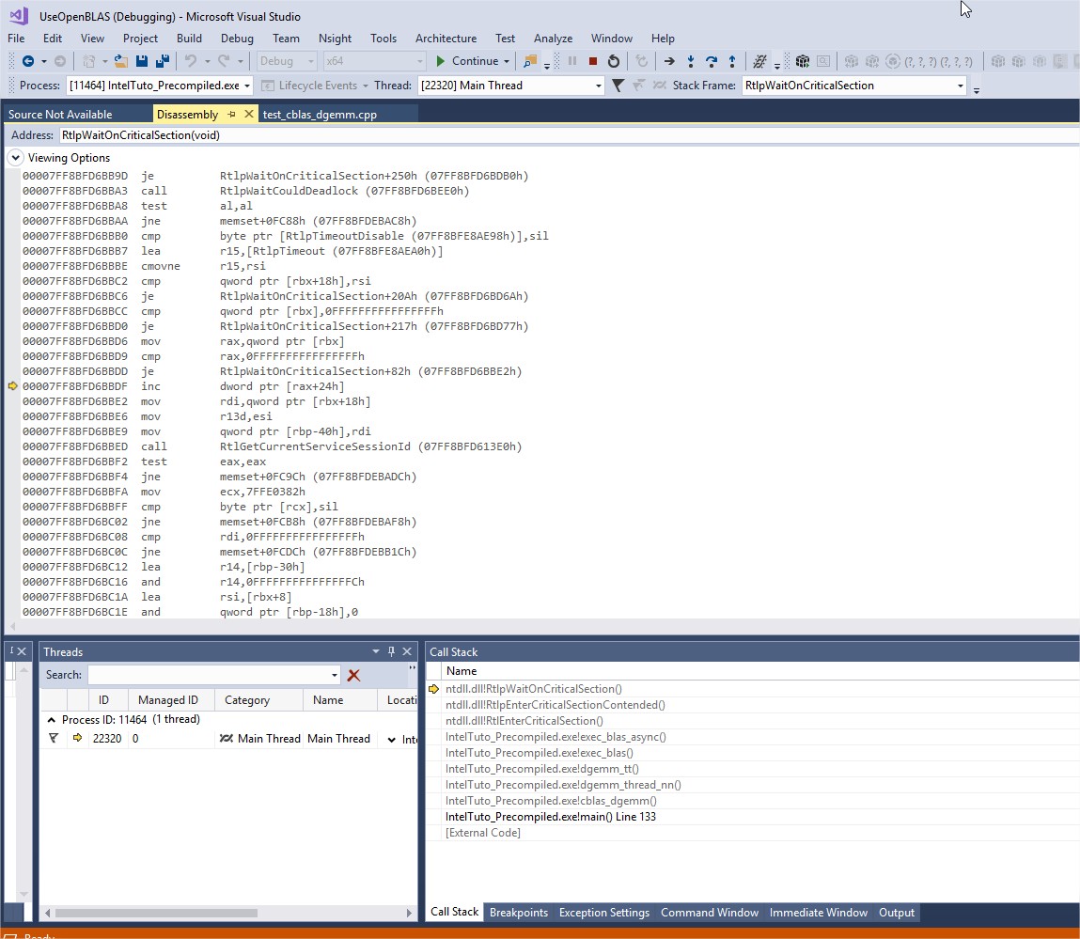Clear the Threads search with red X
The image size is (1080, 939).
(x=354, y=675)
